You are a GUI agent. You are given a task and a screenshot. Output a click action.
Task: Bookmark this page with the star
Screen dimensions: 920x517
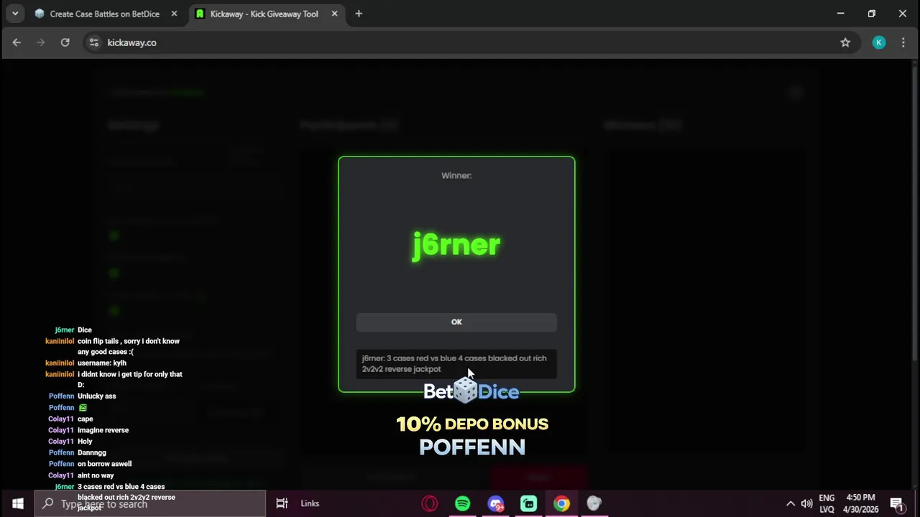pos(845,42)
